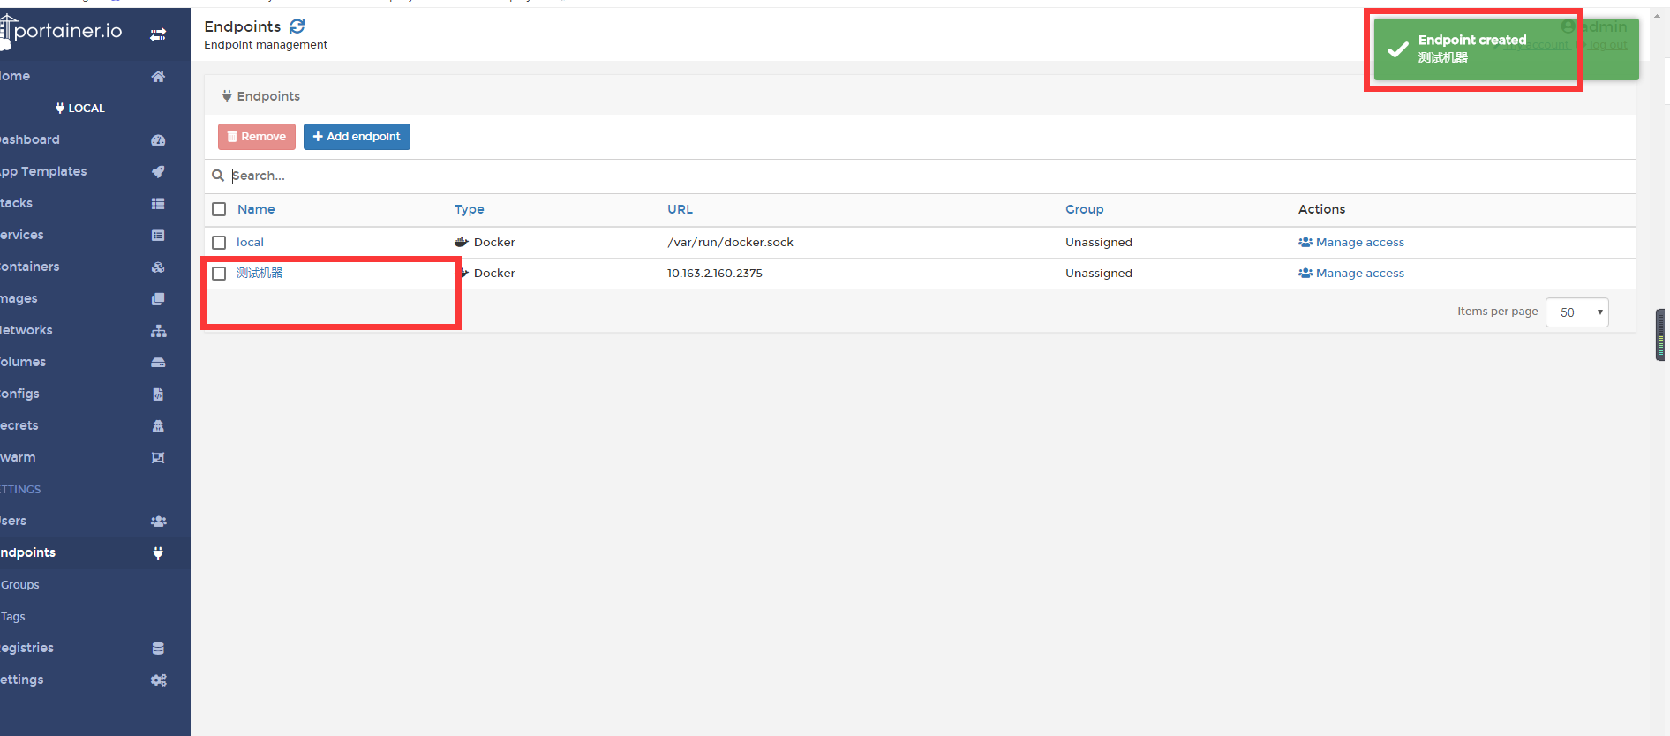Click the Volumes drive icon
Screen dimensions: 1670x736
coord(158,363)
